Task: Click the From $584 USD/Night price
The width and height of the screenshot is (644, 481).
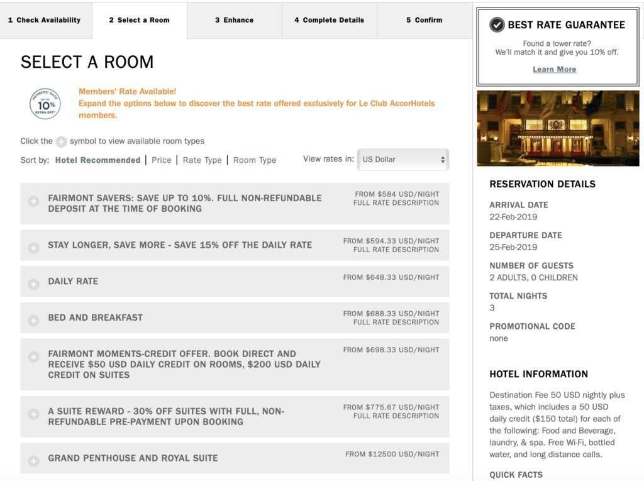Action: click(397, 194)
